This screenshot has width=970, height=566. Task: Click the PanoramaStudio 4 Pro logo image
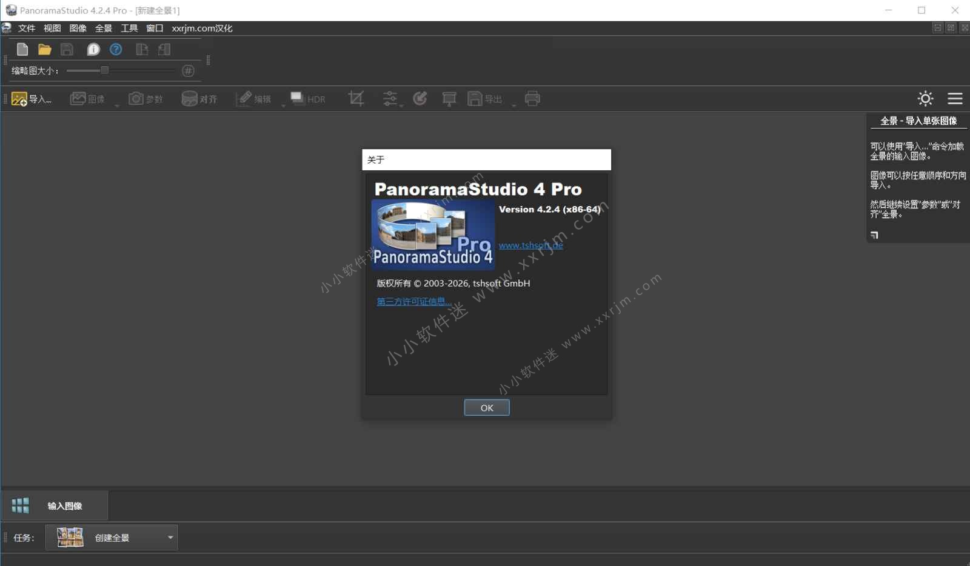(433, 235)
